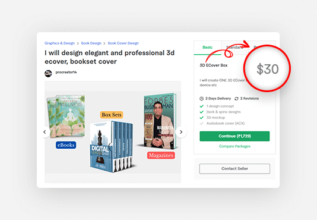Screen dimensions: 317x220
Task: Switch to the Standard package tab
Action: 234,48
